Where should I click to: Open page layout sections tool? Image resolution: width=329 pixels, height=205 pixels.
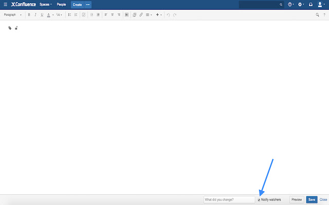(127, 15)
